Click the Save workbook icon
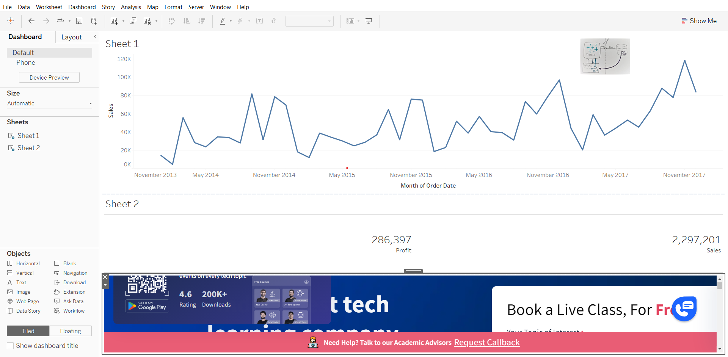The height and width of the screenshot is (357, 728). click(79, 21)
